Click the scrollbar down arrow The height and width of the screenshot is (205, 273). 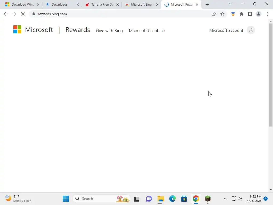pyautogui.click(x=271, y=190)
